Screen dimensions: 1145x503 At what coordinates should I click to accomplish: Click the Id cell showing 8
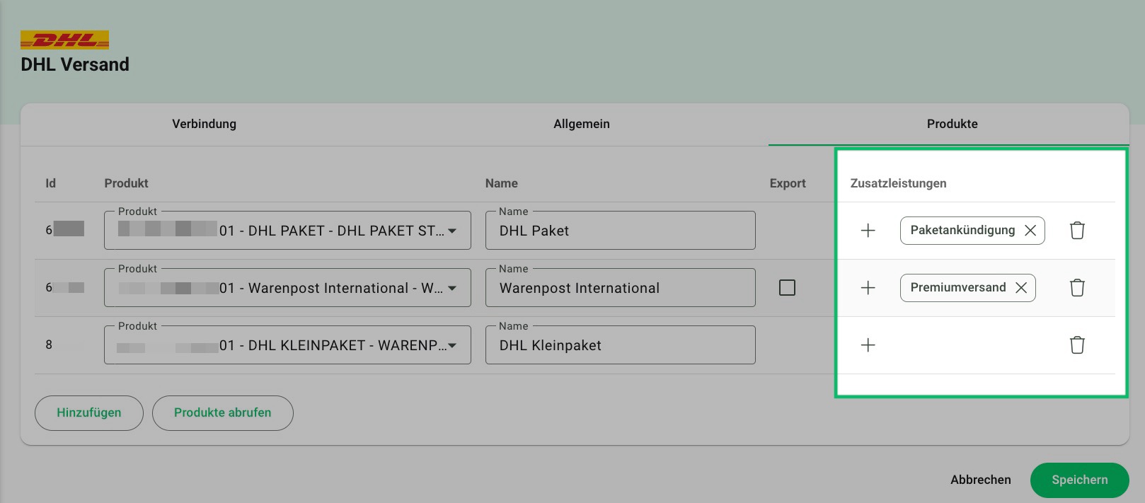pyautogui.click(x=49, y=345)
